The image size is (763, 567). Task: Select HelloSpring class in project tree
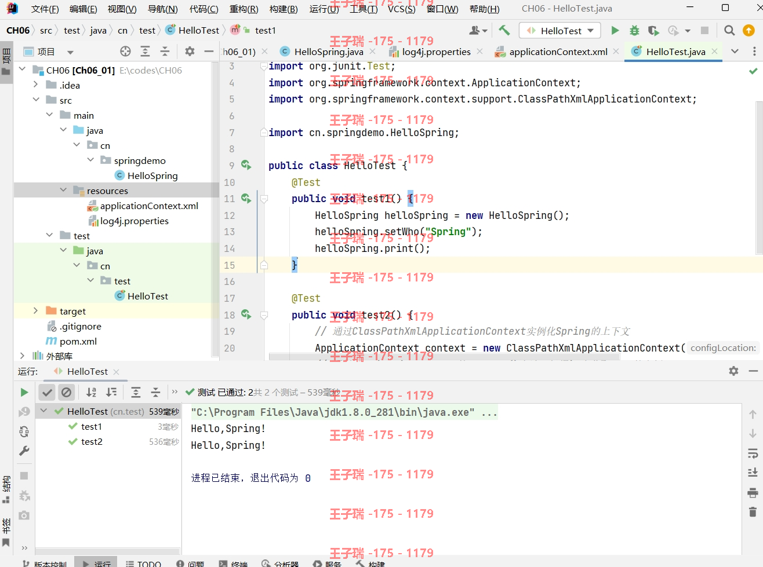pyautogui.click(x=152, y=175)
